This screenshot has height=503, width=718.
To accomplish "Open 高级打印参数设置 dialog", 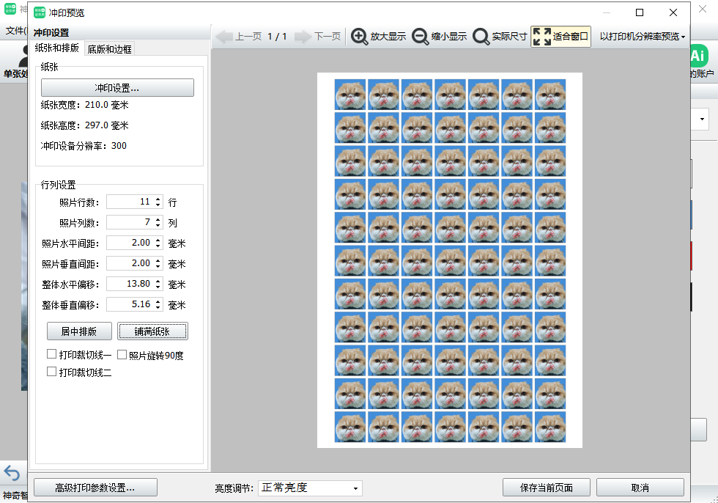I will [95, 488].
